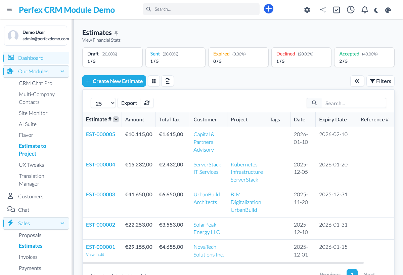Image resolution: width=403 pixels, height=275 pixels.
Task: Open the to-do checklist icon
Action: 337,10
